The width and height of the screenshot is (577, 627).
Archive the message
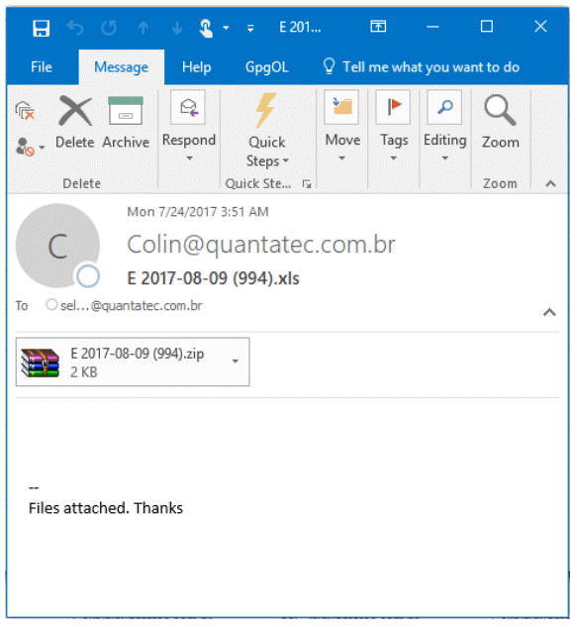click(126, 123)
